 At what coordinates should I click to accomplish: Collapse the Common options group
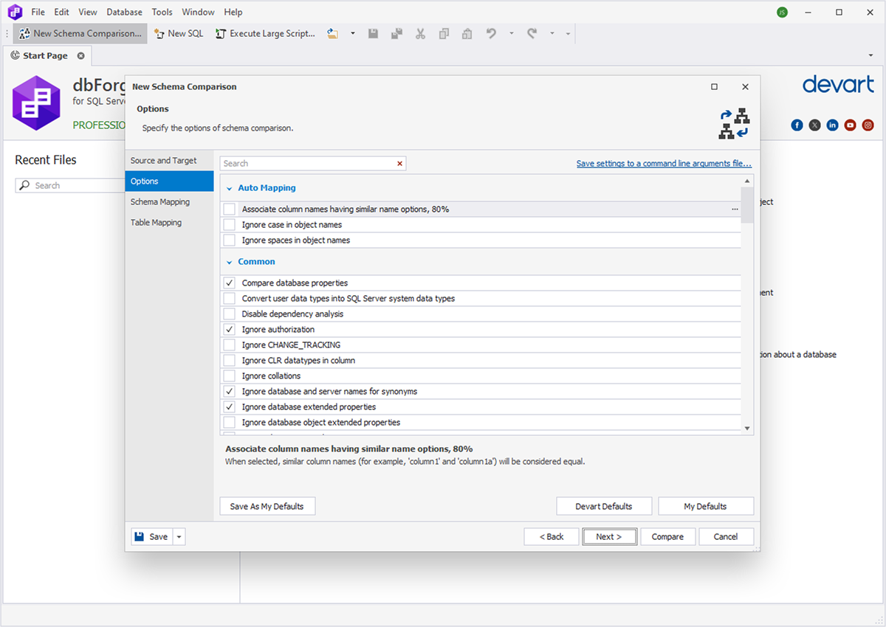[229, 262]
